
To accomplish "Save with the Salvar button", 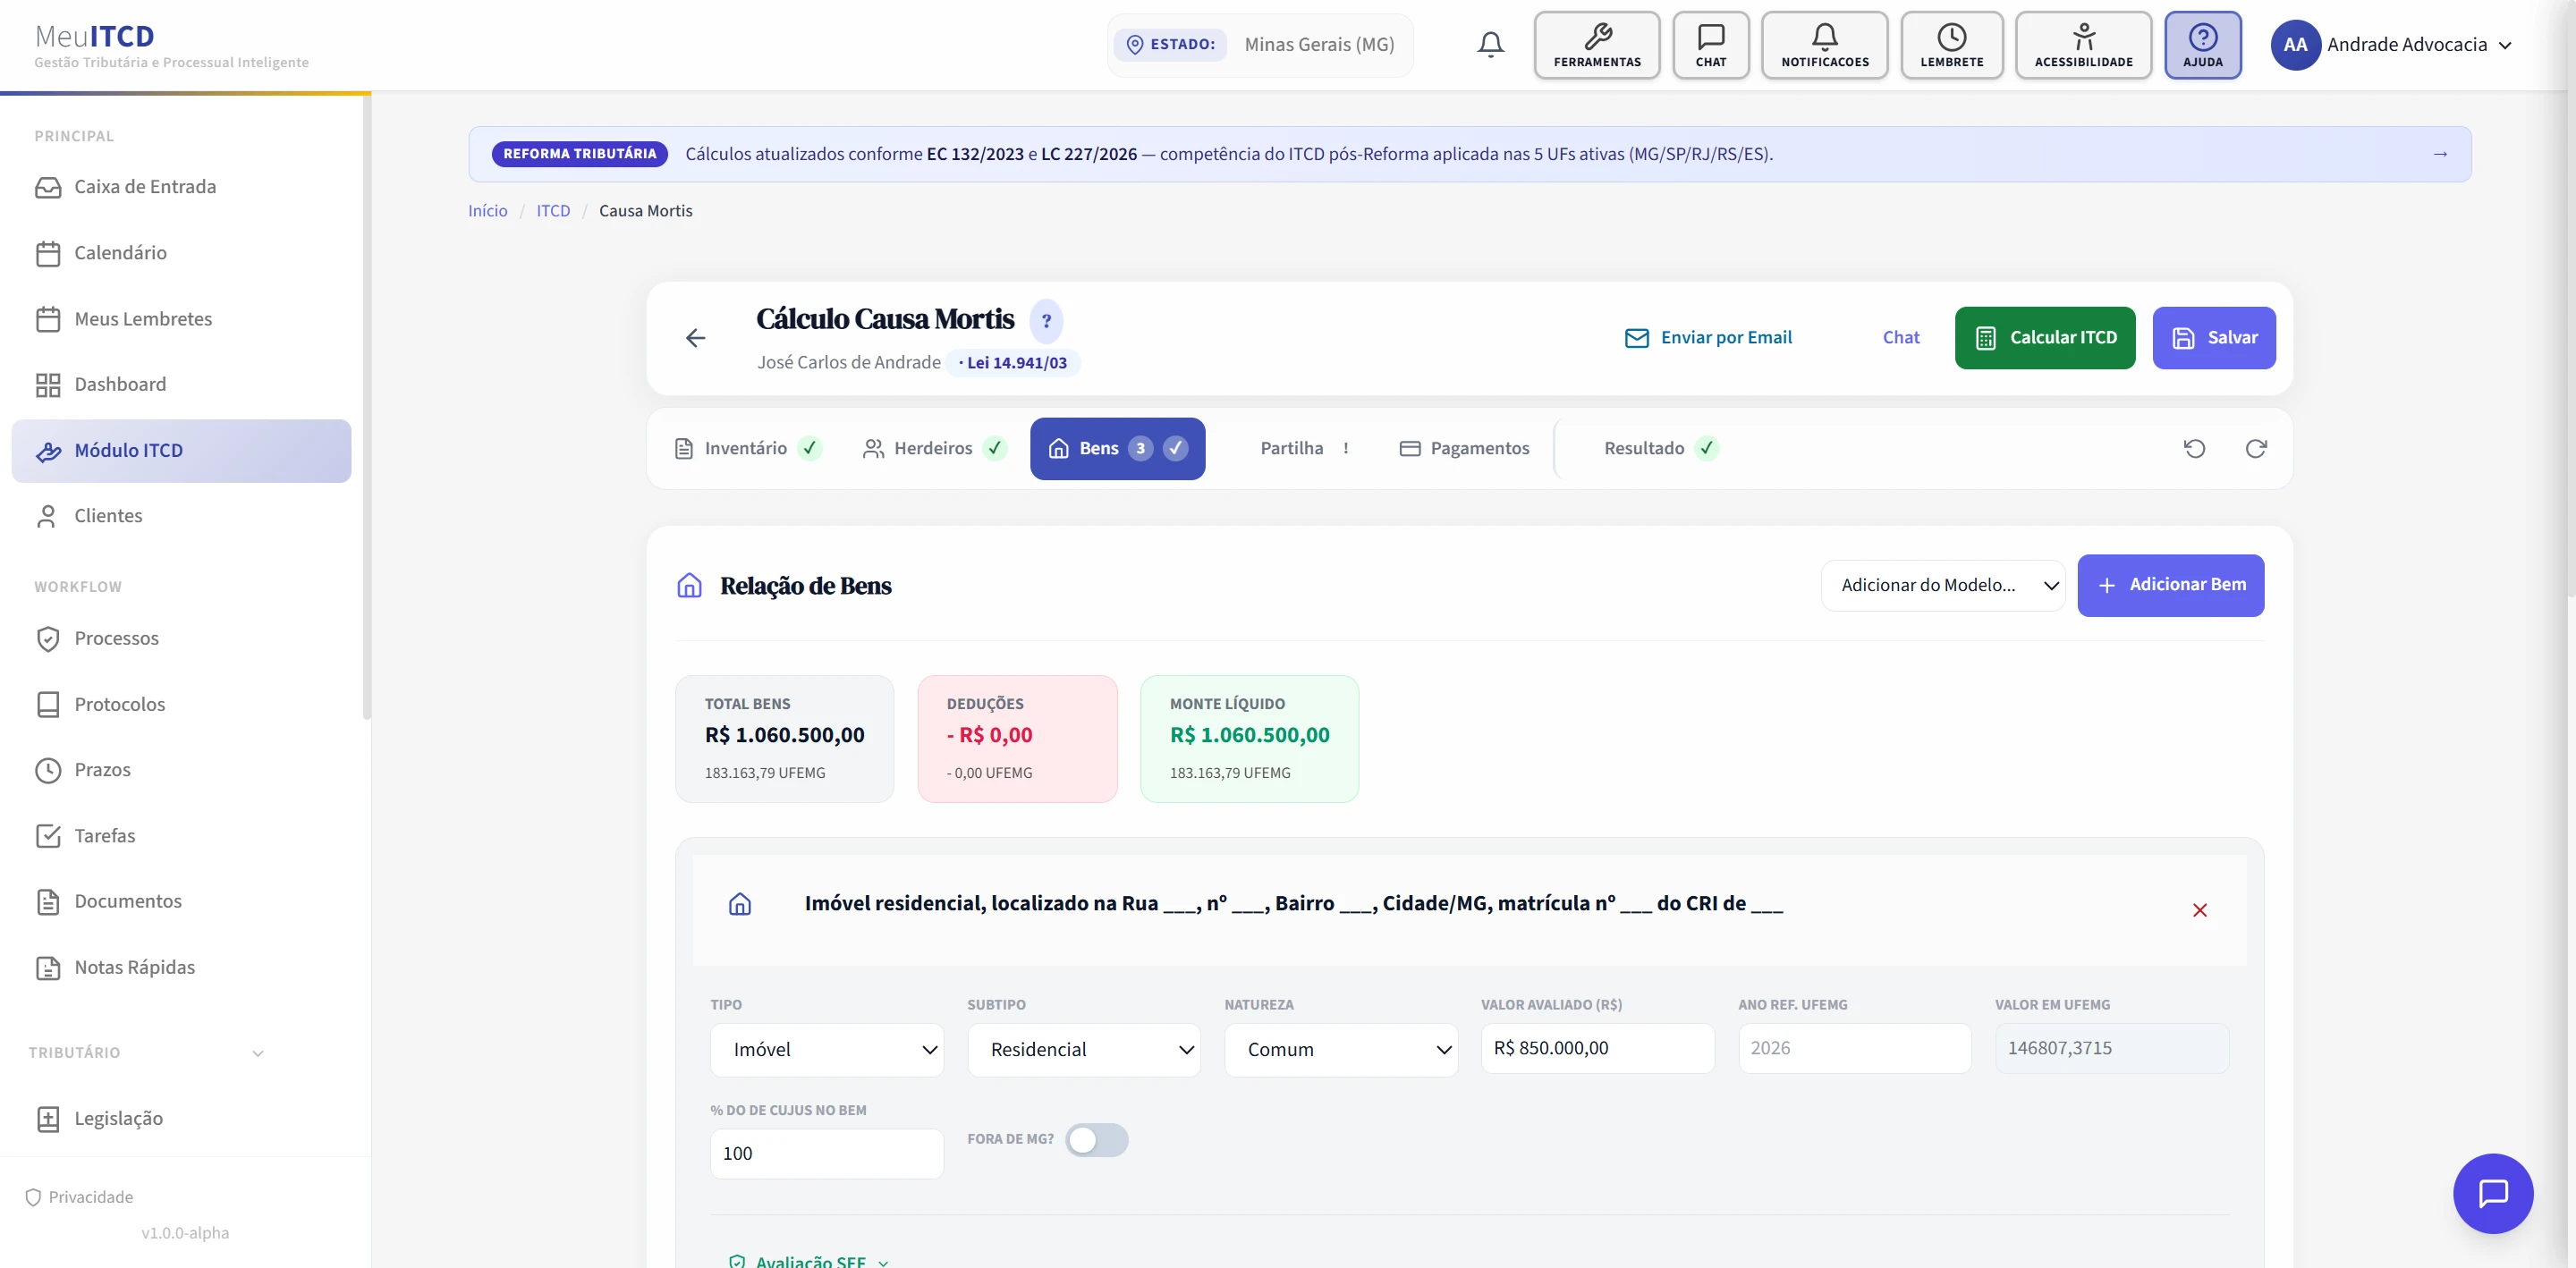I will pos(2214,338).
